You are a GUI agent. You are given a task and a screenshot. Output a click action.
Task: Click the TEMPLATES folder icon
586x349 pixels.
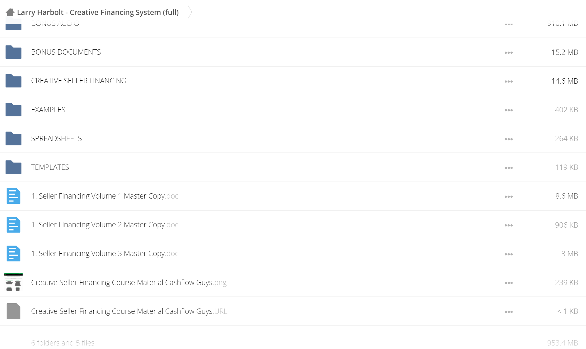13,167
